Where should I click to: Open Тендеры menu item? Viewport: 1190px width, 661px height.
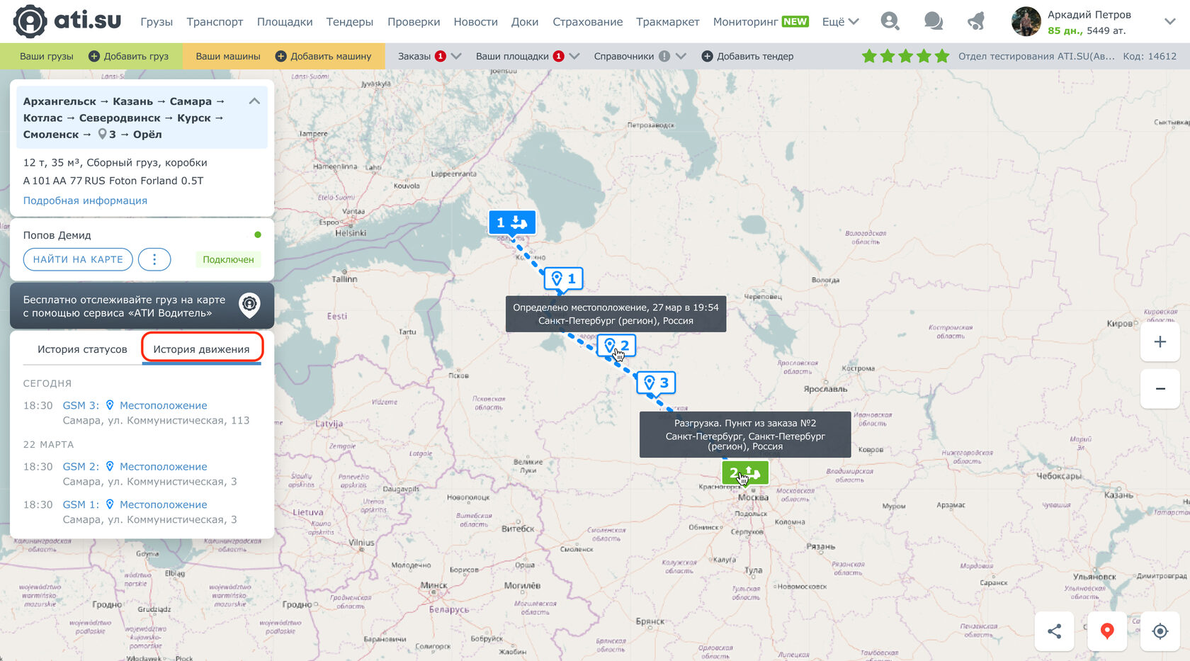[x=350, y=22]
